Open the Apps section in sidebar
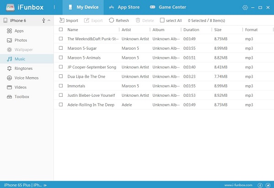274x188 pixels. coord(27,31)
